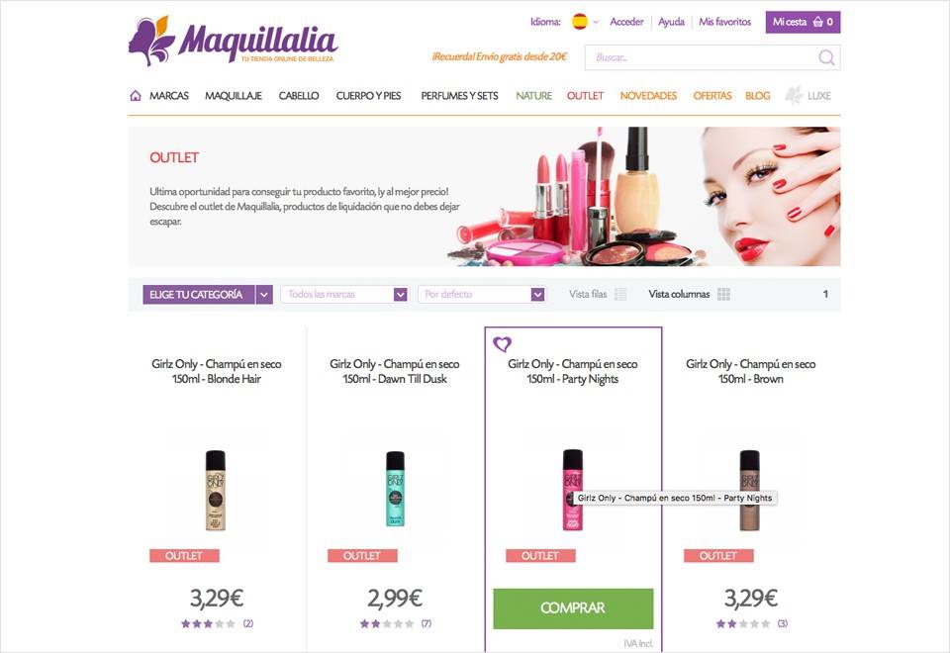
Task: Open the Mis favoritos link
Action: click(x=724, y=22)
